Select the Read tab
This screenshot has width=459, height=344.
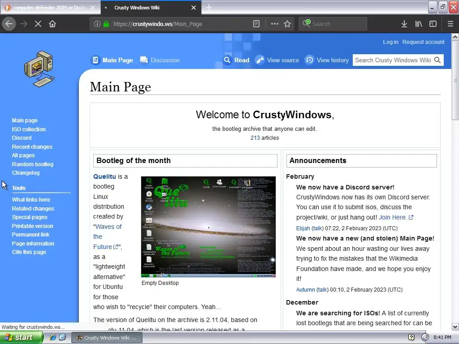click(237, 60)
